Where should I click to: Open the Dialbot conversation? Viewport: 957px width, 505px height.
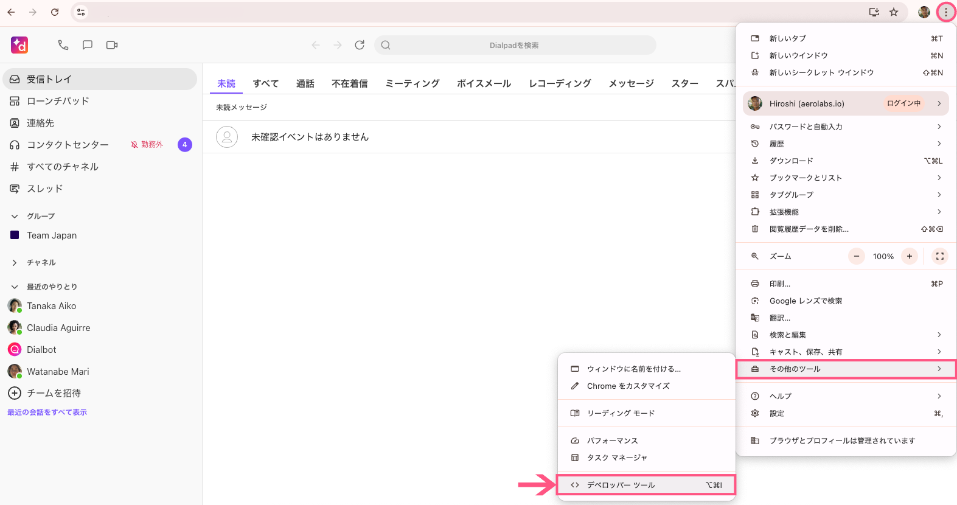point(100,350)
